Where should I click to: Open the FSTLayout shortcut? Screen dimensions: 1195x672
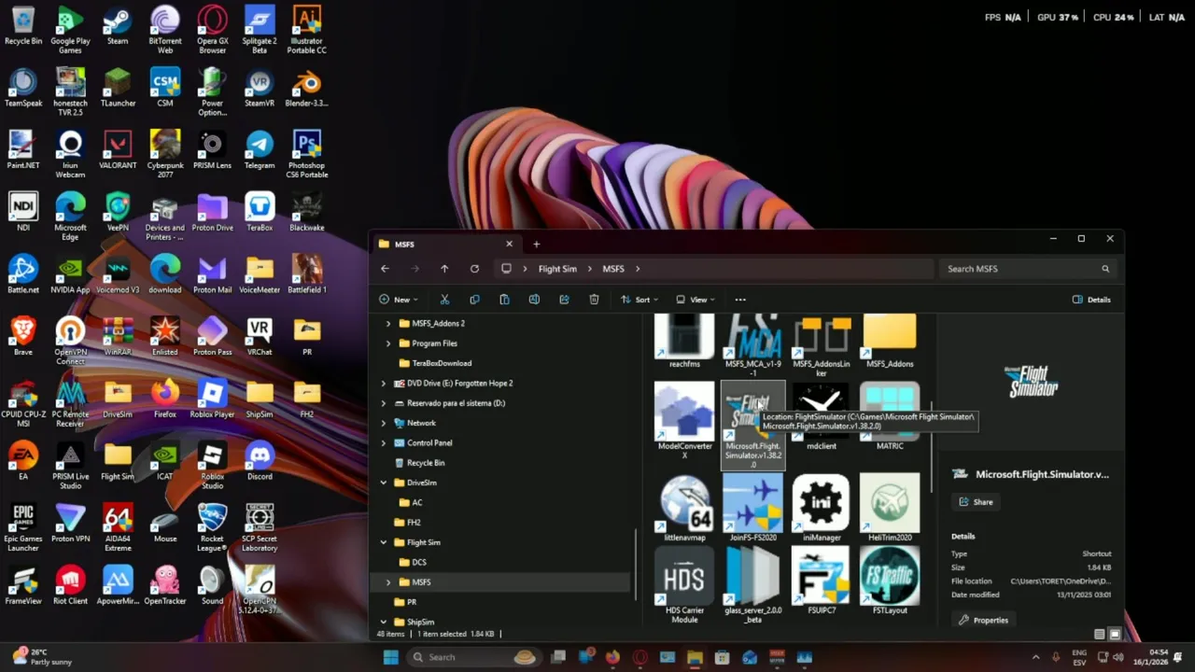click(890, 580)
